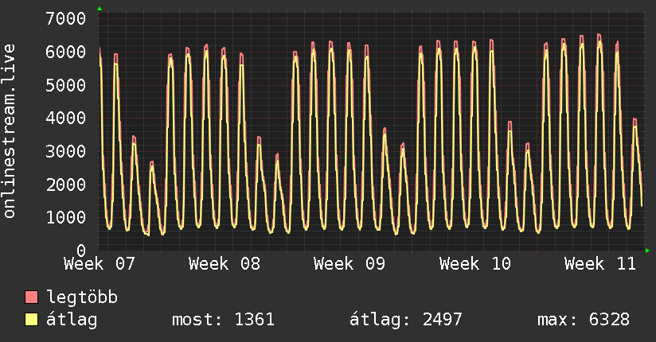The height and width of the screenshot is (342, 656).
Task: Click the Week 09 x-axis label
Action: tap(349, 263)
